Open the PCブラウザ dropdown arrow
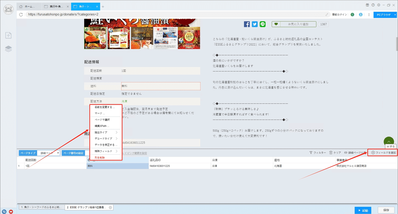Screen dimensions: 398x214 395,15
